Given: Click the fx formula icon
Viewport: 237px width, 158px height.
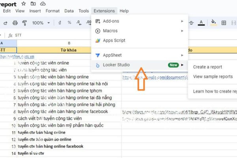Looking at the screenshot, I should click(x=10, y=36).
